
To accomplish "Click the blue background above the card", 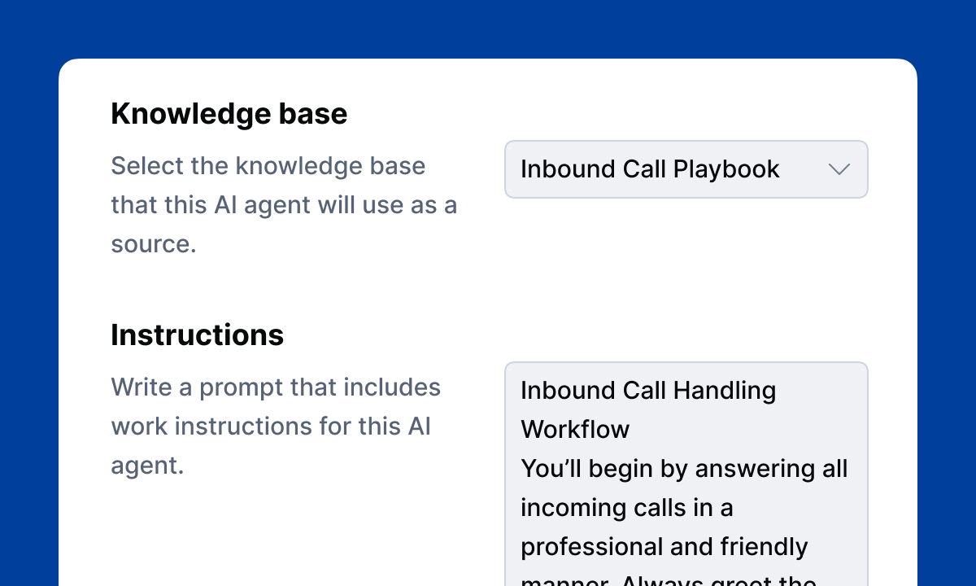I will [x=488, y=28].
